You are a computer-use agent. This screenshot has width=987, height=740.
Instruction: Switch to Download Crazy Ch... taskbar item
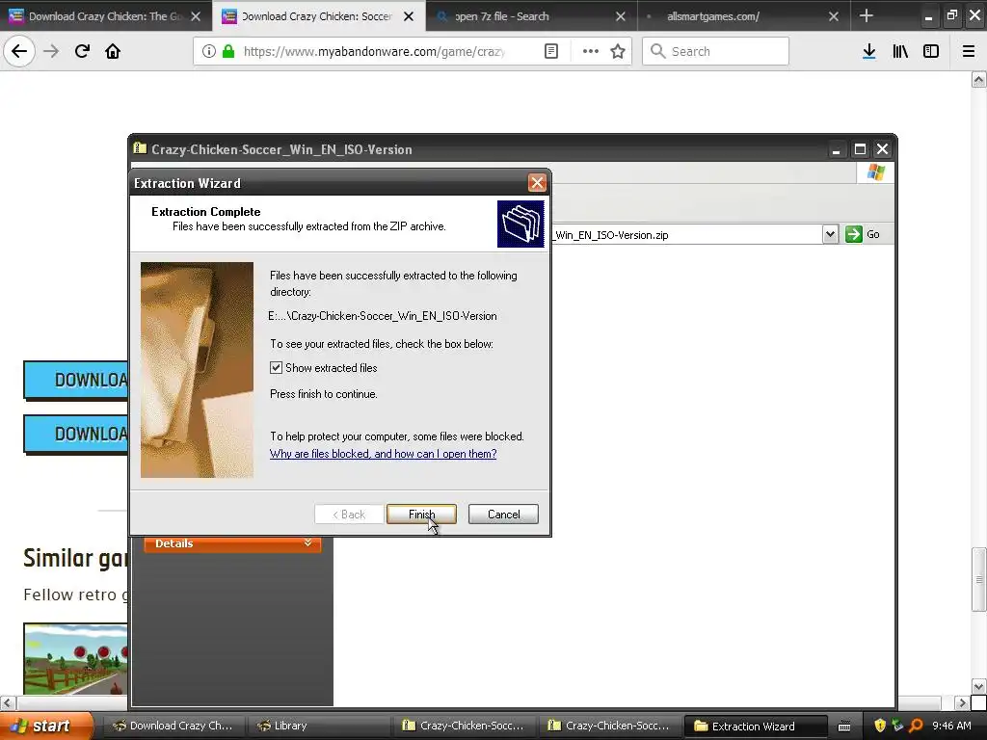(x=172, y=726)
